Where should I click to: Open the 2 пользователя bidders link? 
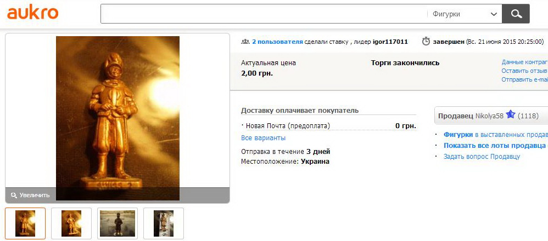[277, 42]
